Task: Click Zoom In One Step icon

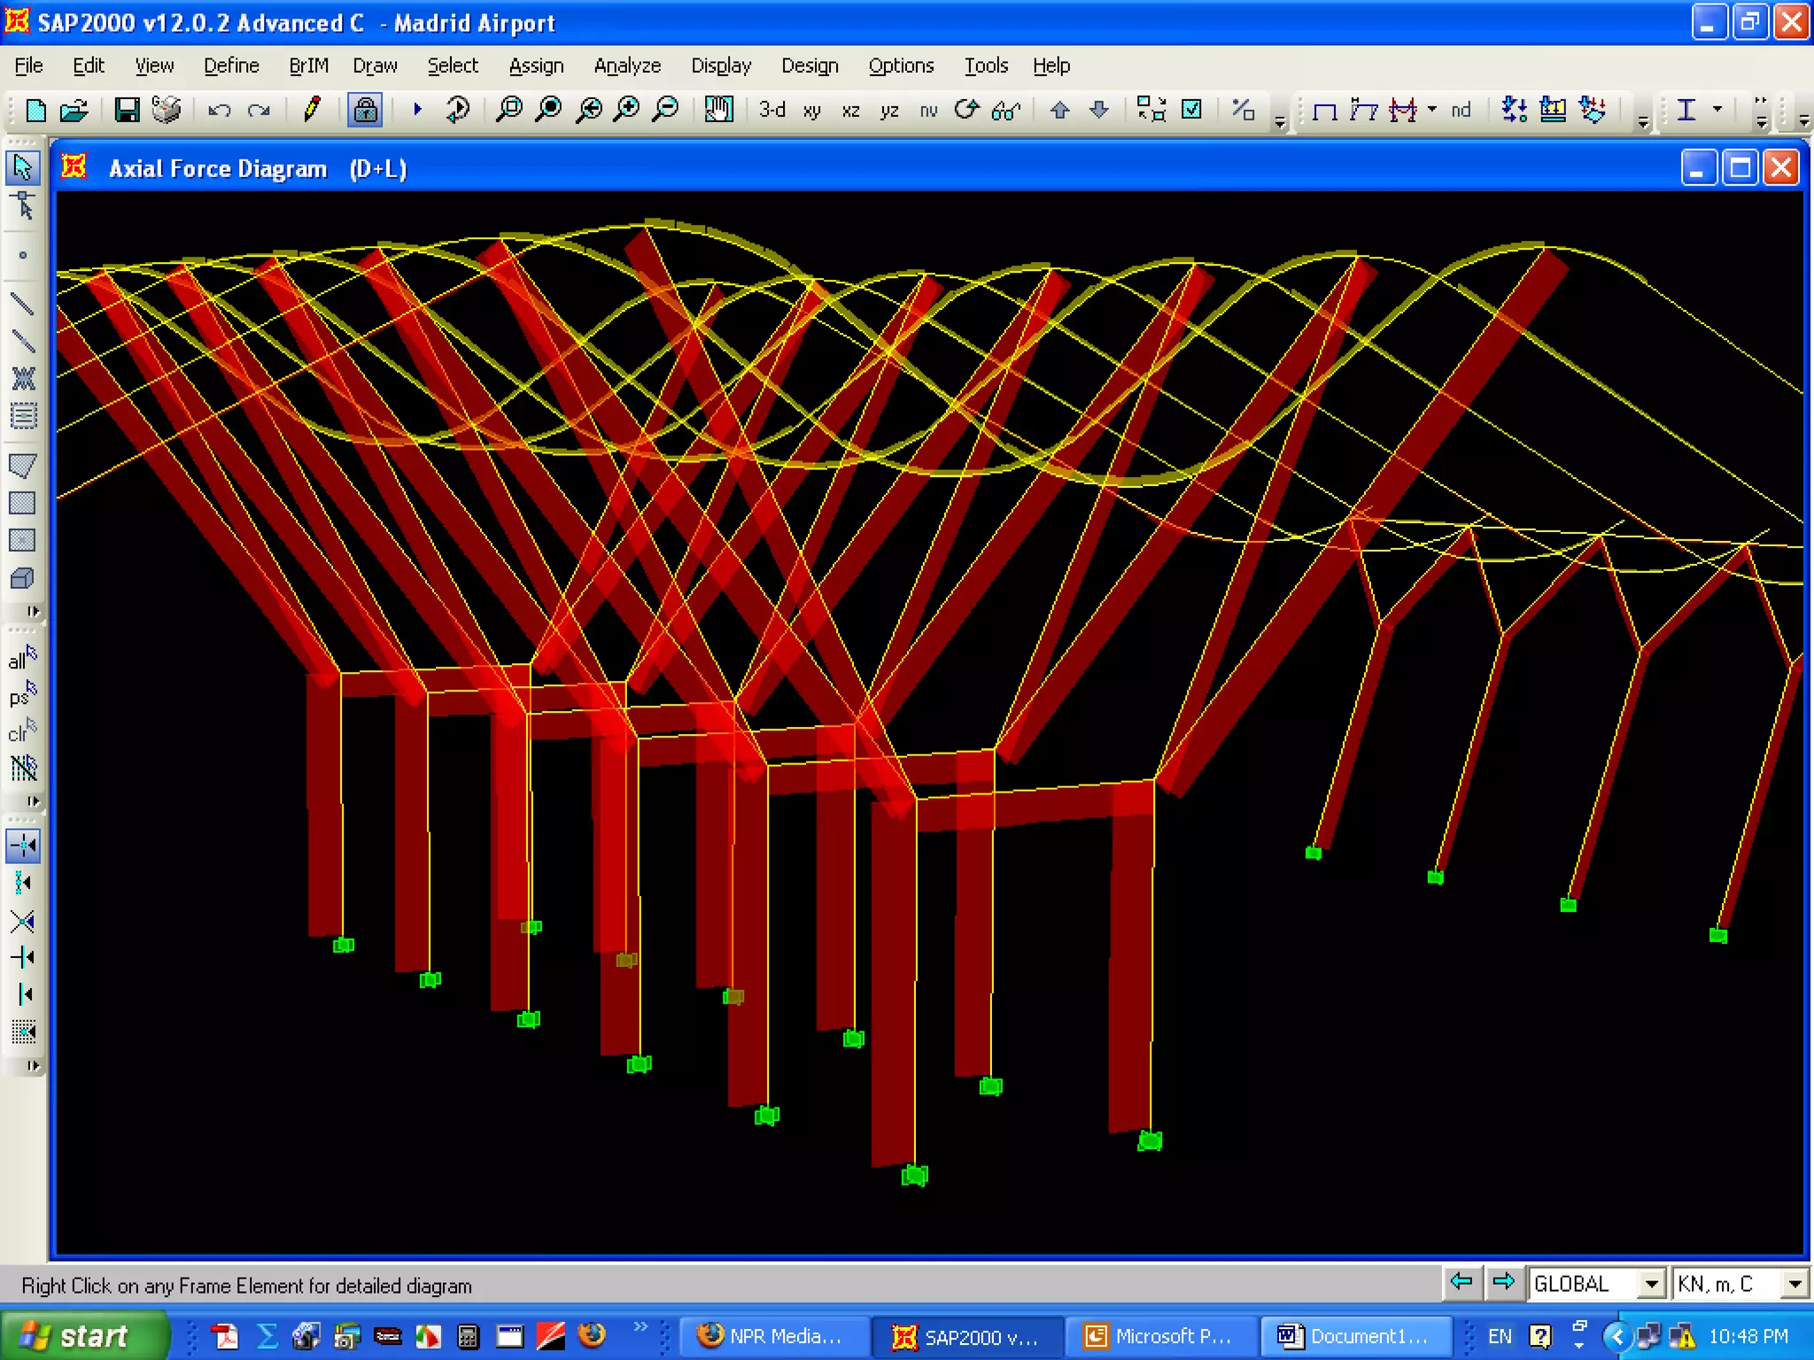Action: (627, 110)
